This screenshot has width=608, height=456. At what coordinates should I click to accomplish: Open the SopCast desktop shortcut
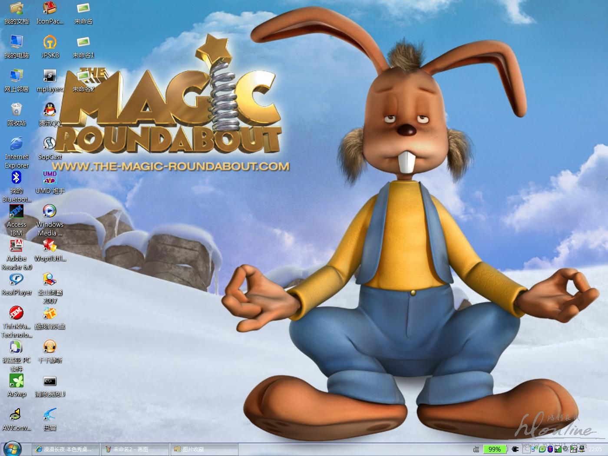coord(50,144)
